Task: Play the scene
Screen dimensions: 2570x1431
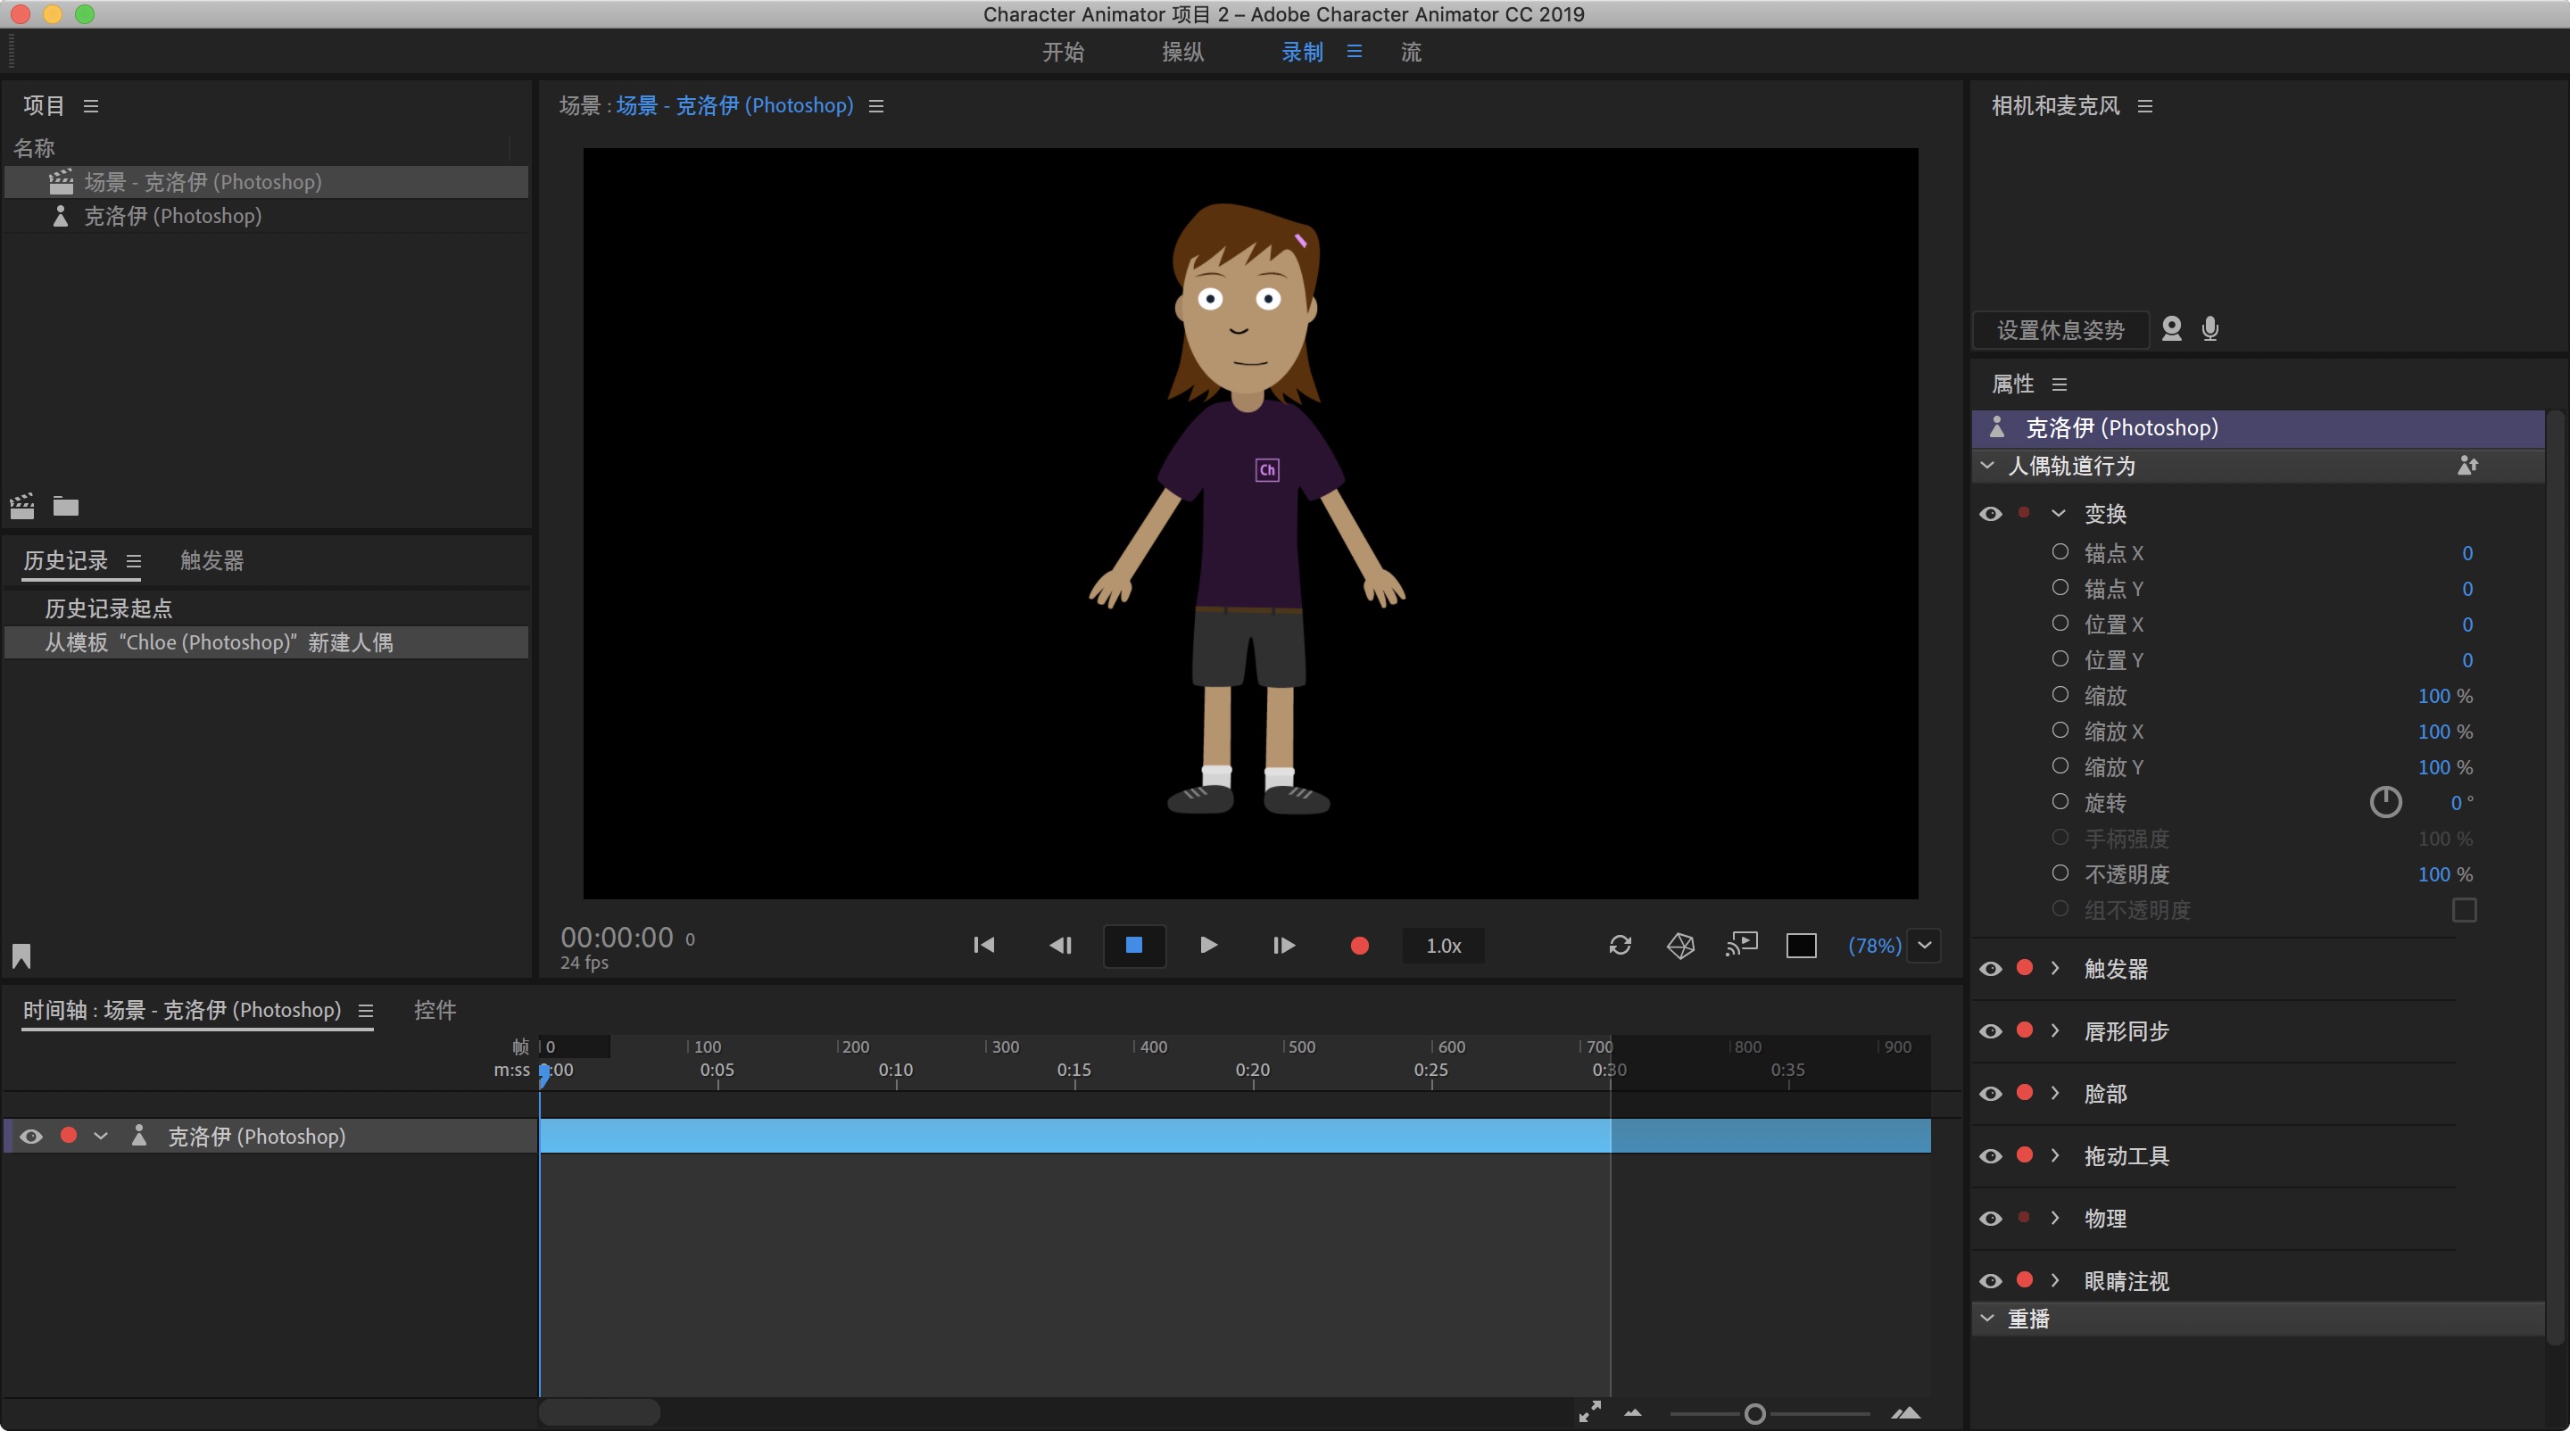Action: click(x=1208, y=946)
